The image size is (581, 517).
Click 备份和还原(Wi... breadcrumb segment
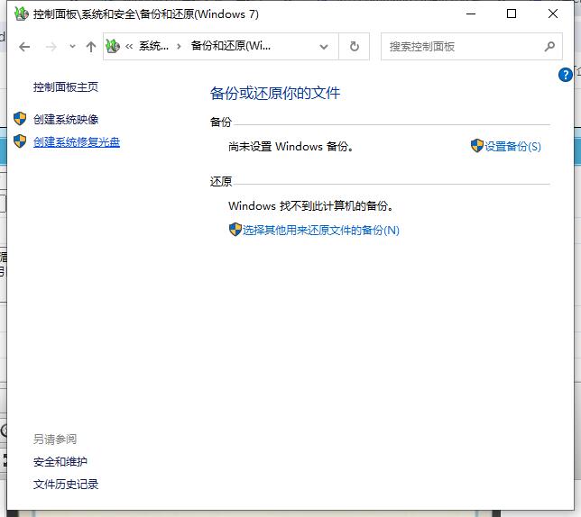[x=230, y=46]
